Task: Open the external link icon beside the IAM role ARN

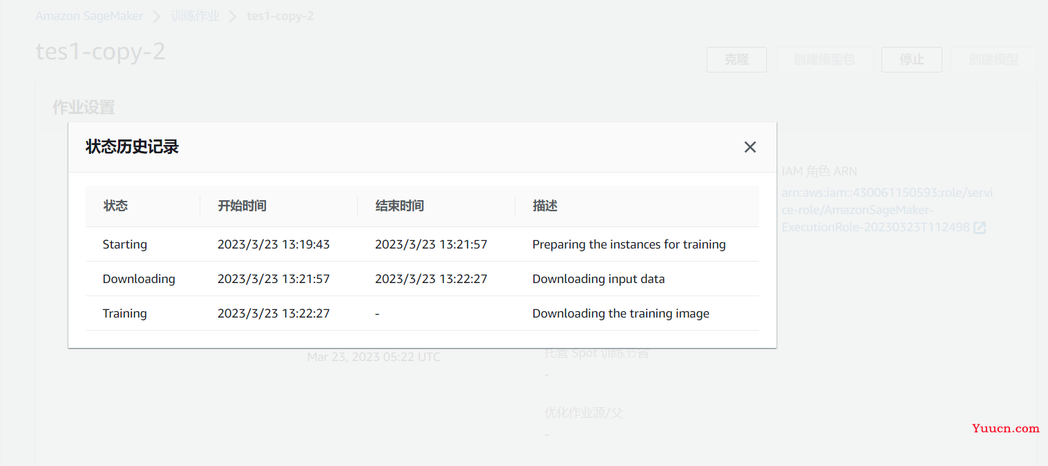Action: 980,227
